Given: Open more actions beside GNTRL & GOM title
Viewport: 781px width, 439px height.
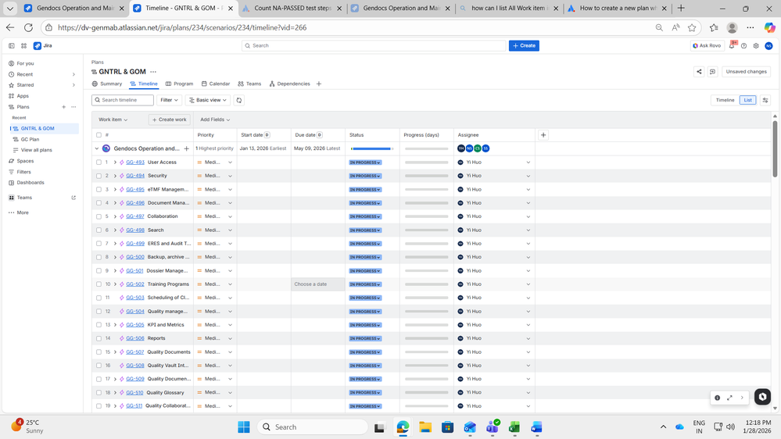Looking at the screenshot, I should tap(153, 72).
